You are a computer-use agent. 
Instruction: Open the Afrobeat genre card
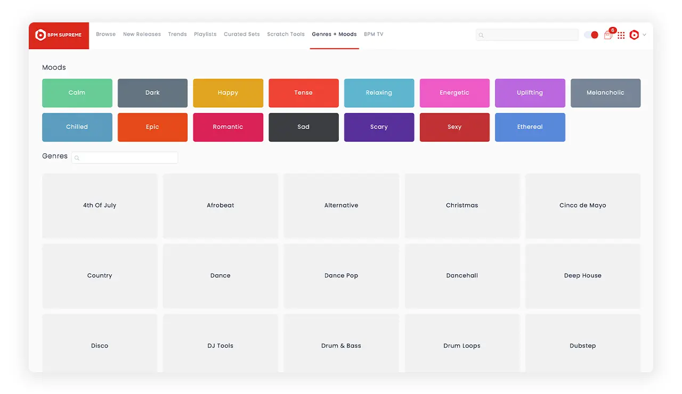pos(221,206)
